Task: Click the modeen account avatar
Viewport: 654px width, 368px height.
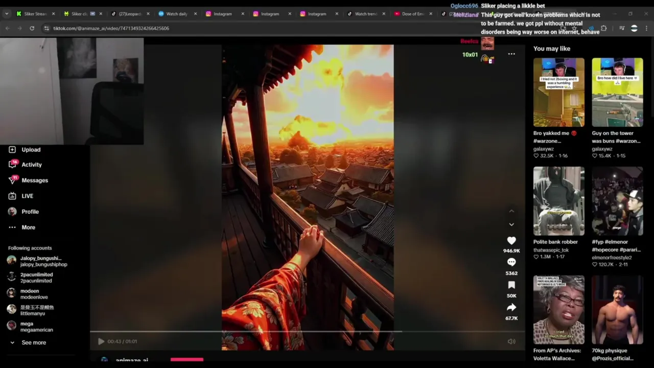Action: [11, 293]
